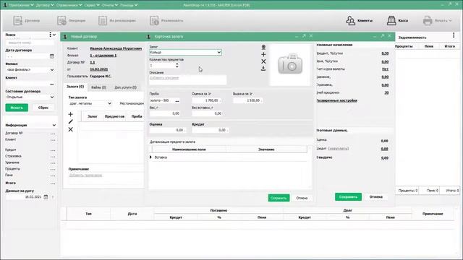Image resolution: width=463 pixels, height=260 pixels.
Task: Click the download photo icon
Action: tap(263, 69)
